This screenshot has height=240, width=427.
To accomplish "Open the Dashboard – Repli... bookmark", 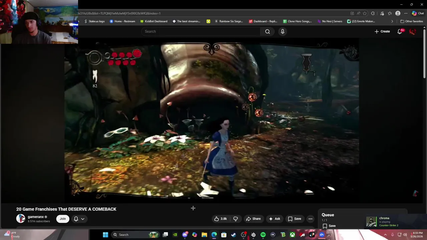I will 263,21.
